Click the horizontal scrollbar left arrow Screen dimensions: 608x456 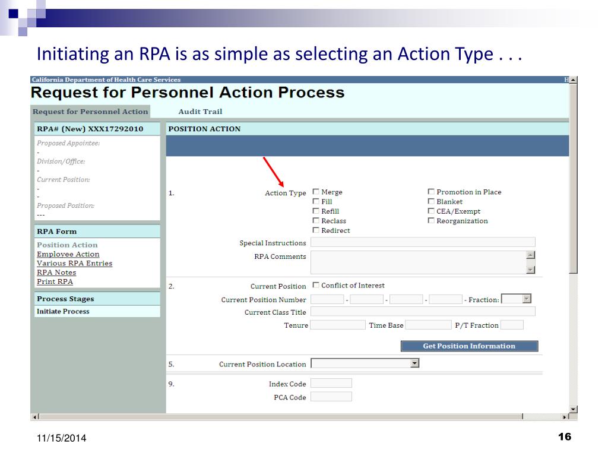[35, 417]
